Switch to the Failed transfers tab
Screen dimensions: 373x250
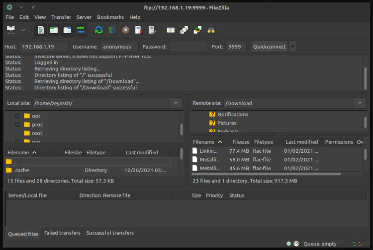(62, 233)
